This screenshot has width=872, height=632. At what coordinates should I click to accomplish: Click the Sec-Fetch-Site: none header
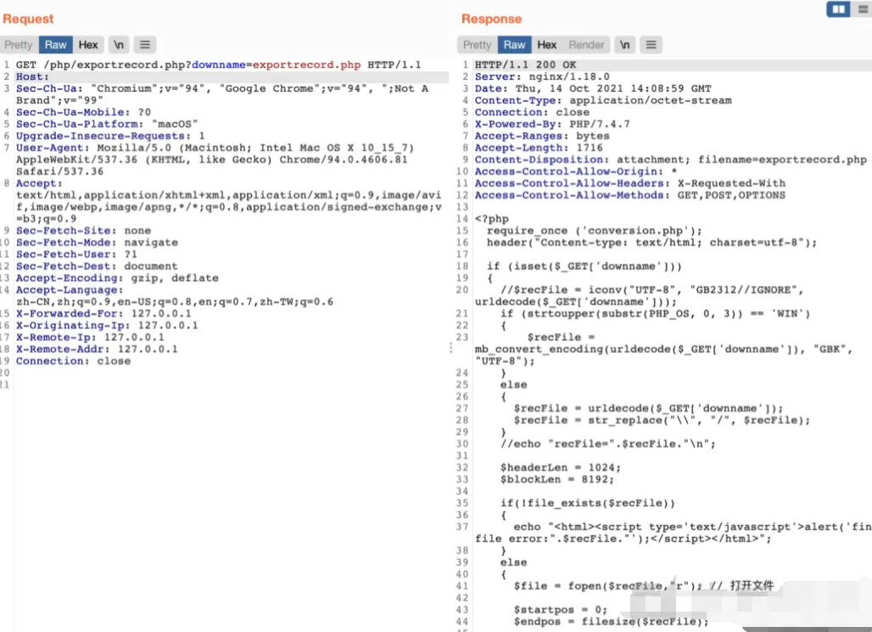(x=83, y=231)
